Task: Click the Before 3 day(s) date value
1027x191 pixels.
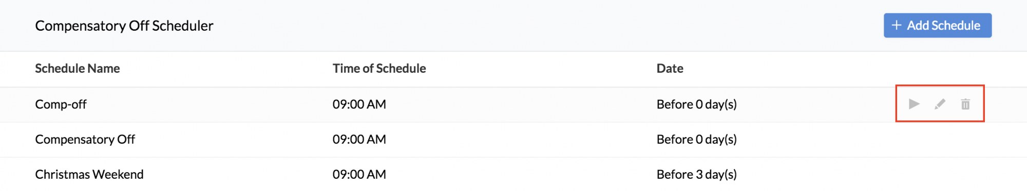Action: (x=697, y=174)
